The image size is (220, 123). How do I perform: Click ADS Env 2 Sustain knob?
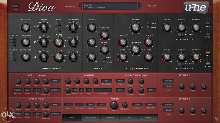pyautogui.click(x=196, y=57)
